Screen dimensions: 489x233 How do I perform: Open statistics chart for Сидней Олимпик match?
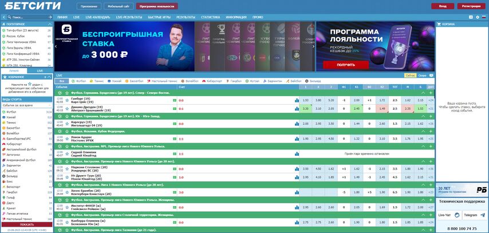pos(297,154)
